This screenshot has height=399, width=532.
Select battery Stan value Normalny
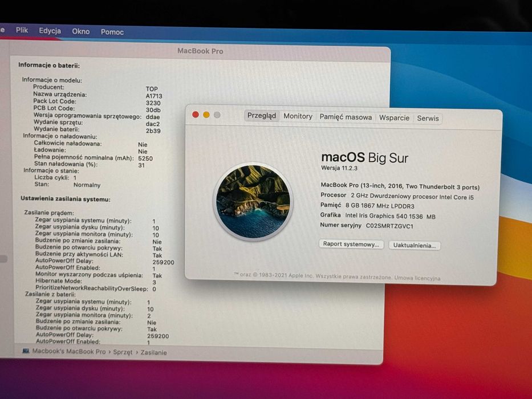click(87, 185)
